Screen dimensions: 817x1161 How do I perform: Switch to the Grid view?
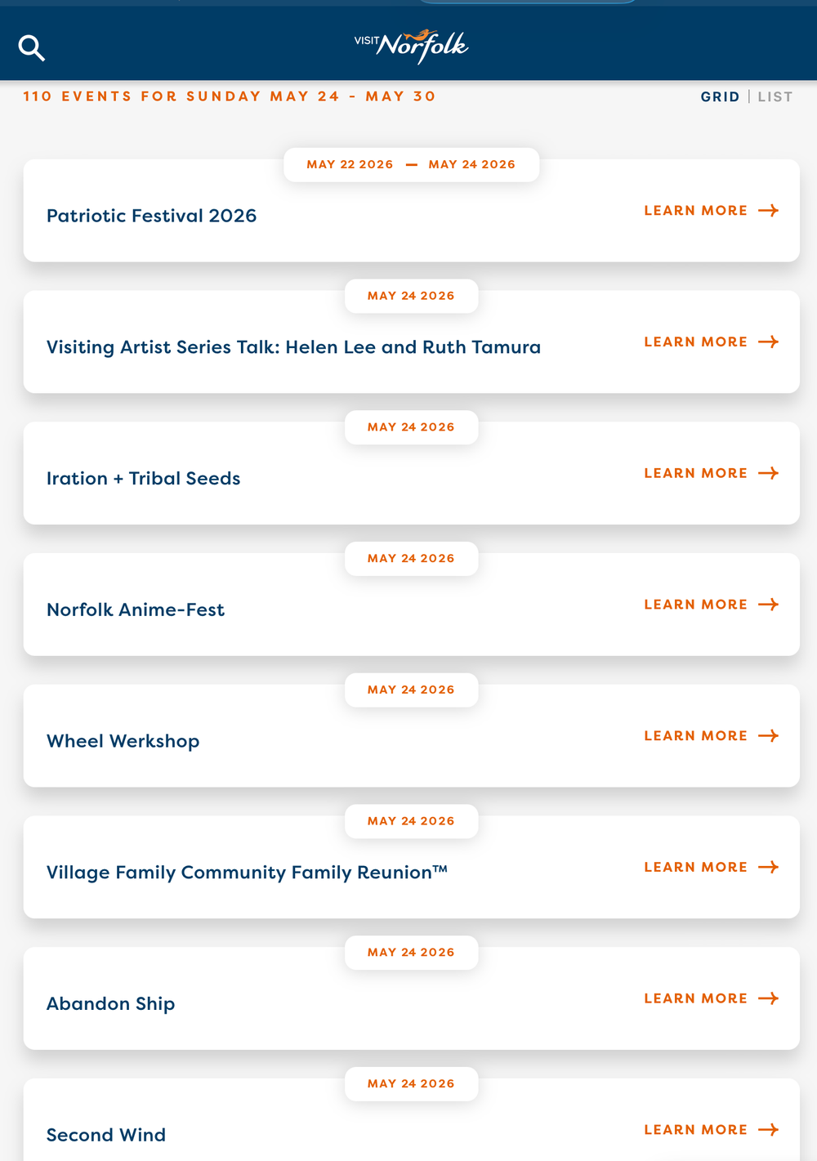720,96
